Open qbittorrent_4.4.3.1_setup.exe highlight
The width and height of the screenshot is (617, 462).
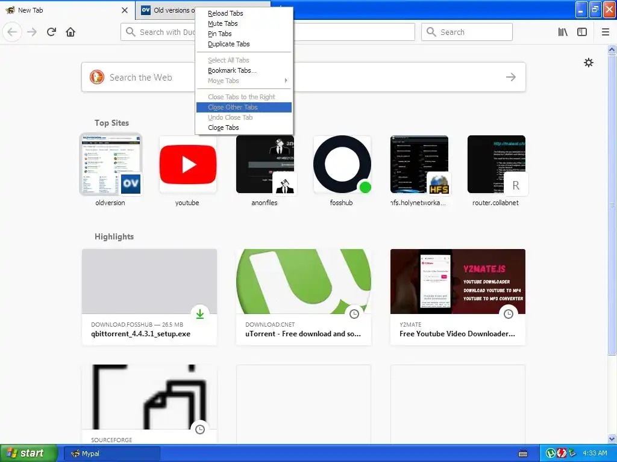pos(149,297)
